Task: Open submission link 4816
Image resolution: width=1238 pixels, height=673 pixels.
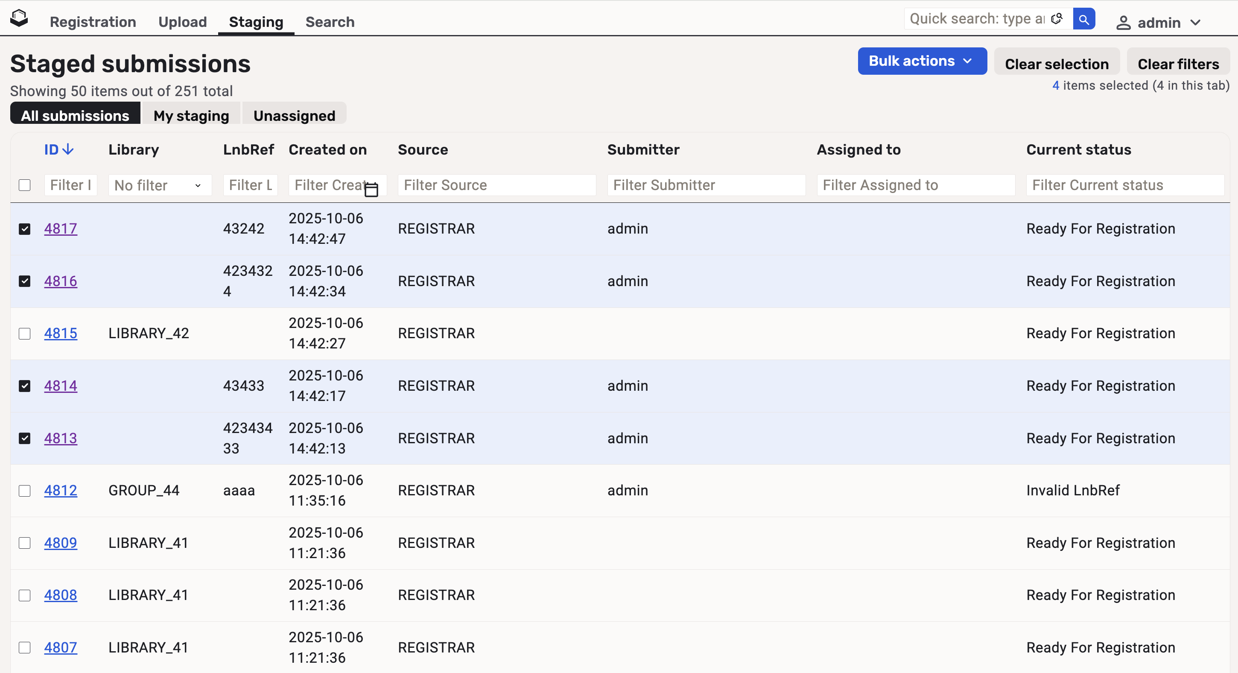Action: (61, 281)
